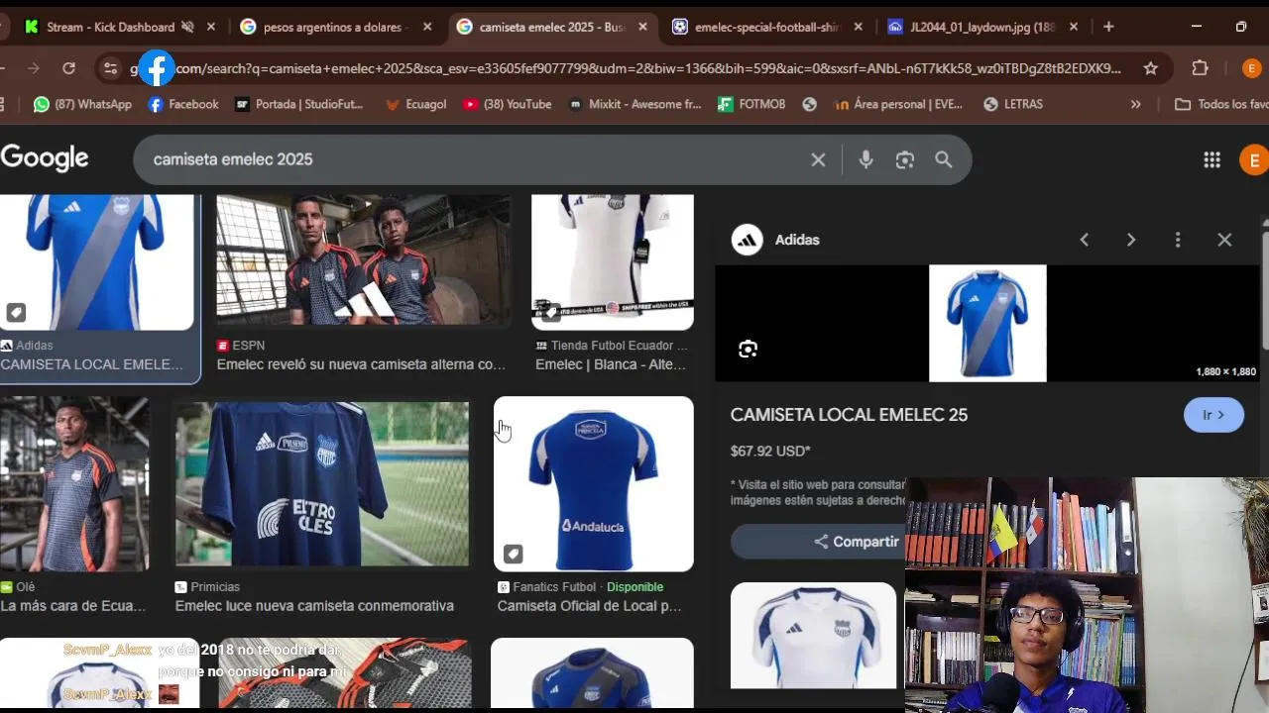Reload the page with the refresh icon
Image resolution: width=1269 pixels, height=713 pixels.
point(68,68)
